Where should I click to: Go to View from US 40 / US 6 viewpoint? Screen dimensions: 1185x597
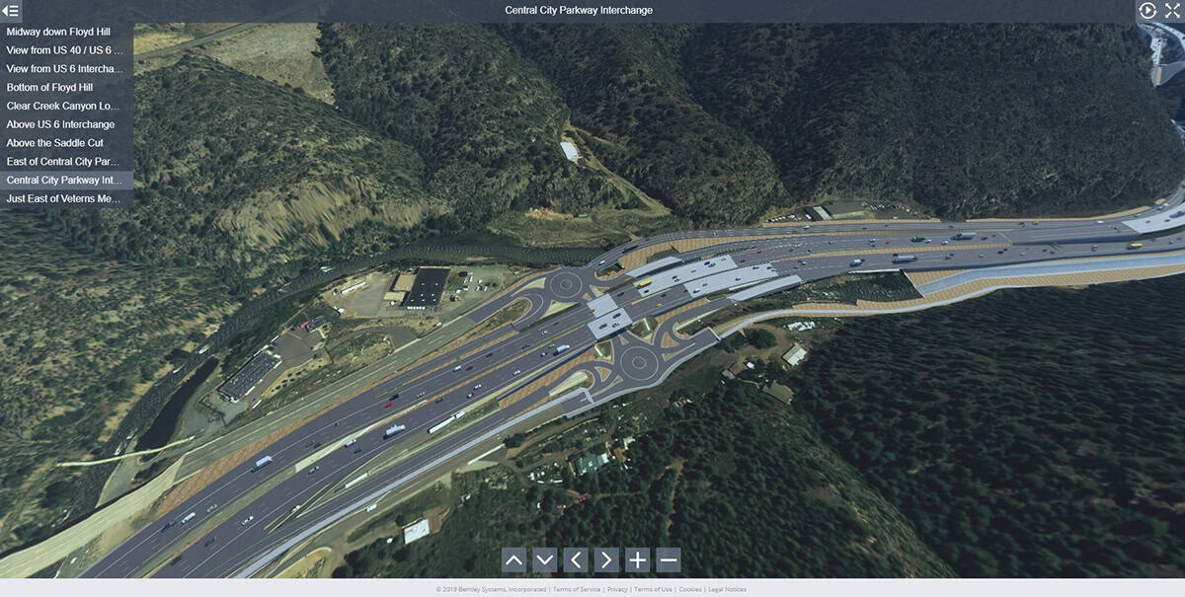64,50
